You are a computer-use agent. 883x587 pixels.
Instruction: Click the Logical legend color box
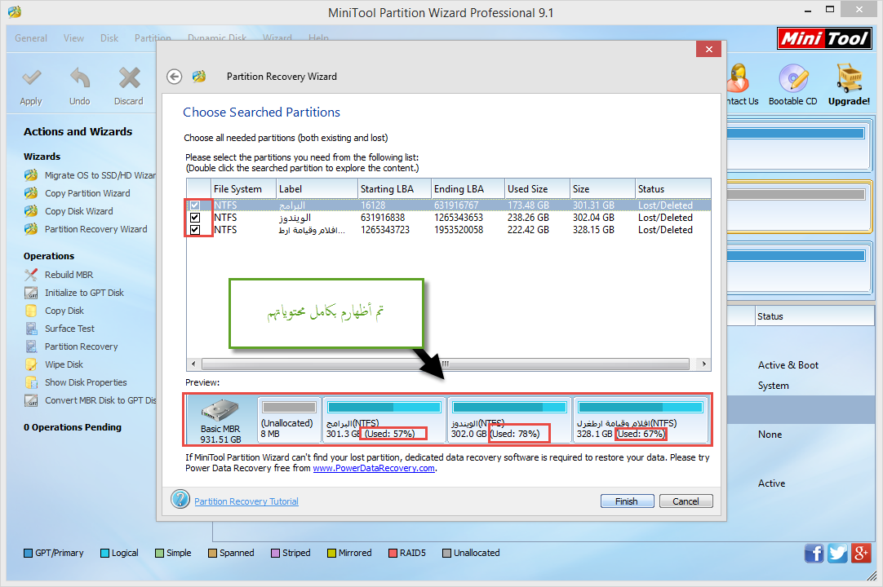click(x=104, y=554)
